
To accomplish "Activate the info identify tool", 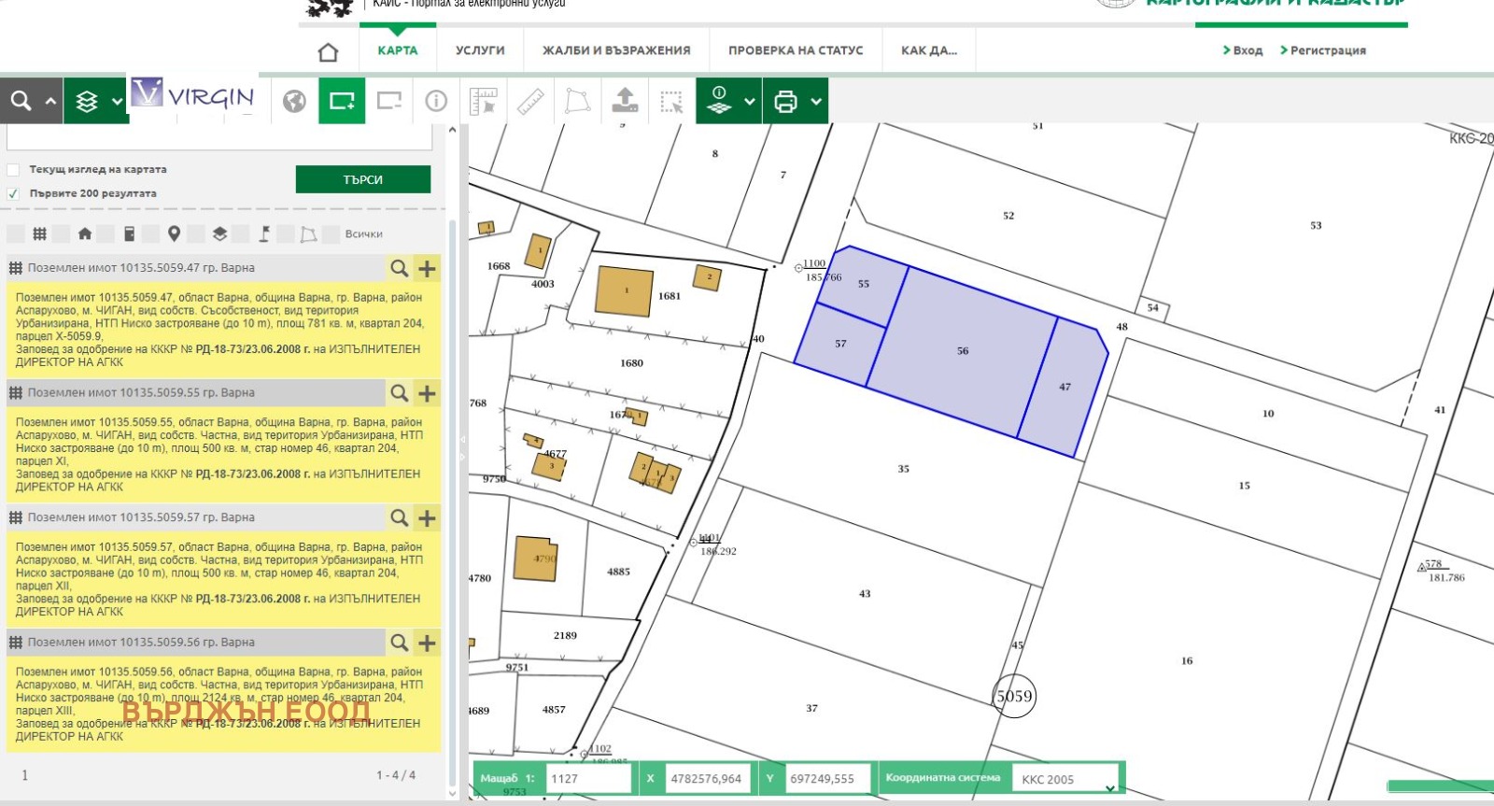I will pos(436,101).
